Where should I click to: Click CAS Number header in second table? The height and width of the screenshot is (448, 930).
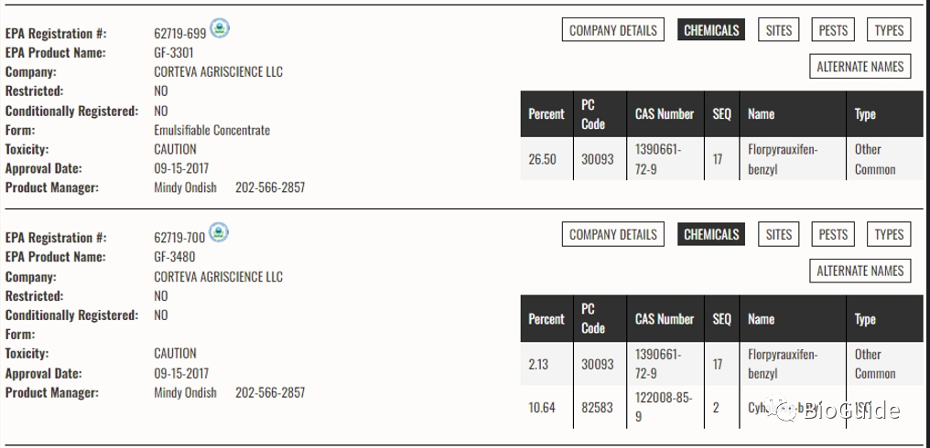[x=665, y=319]
